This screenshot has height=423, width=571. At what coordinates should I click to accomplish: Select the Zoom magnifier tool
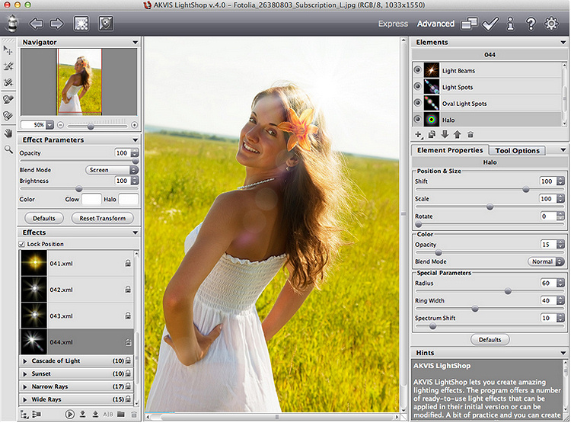pos(8,149)
